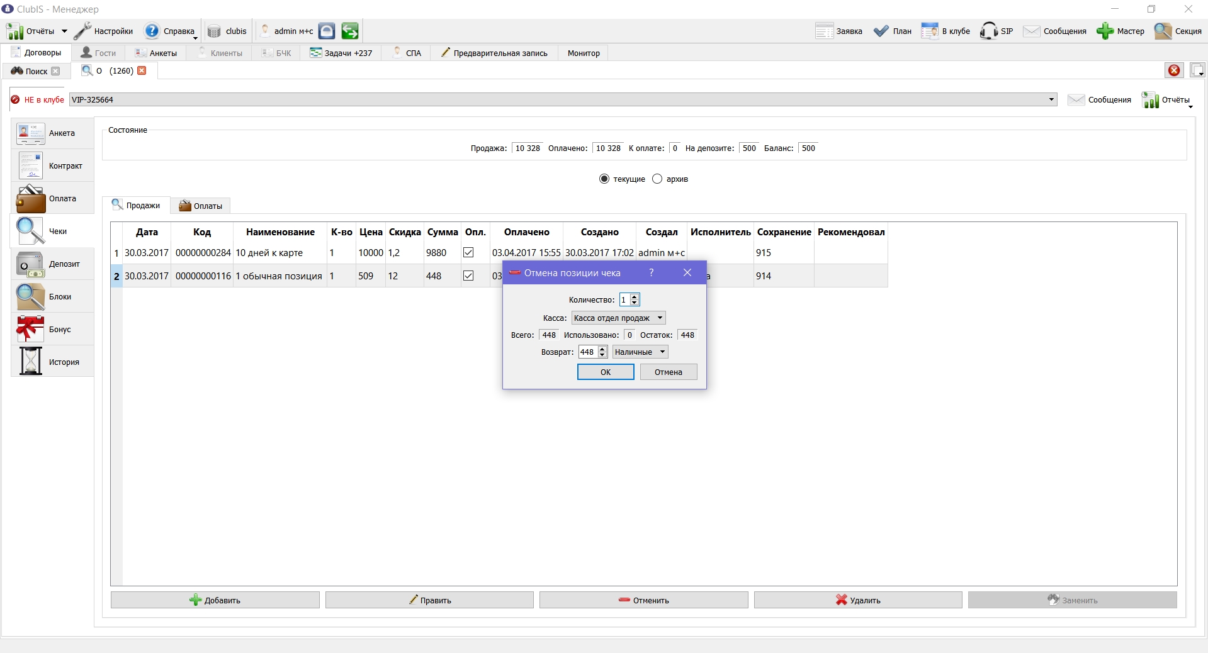Click НЕ в клубе status indicator
This screenshot has height=653, width=1208.
pyautogui.click(x=38, y=99)
